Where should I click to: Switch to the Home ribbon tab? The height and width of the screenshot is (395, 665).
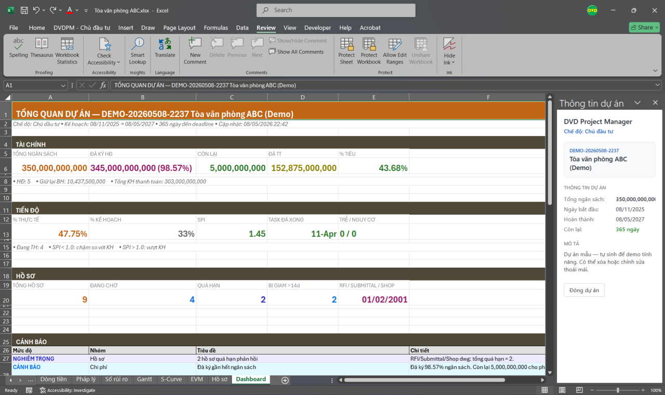coord(37,28)
